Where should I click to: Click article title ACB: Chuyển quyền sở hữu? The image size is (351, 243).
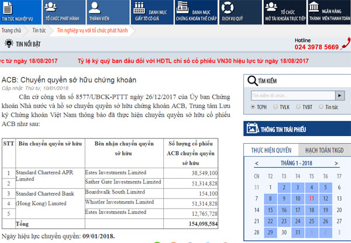click(69, 80)
